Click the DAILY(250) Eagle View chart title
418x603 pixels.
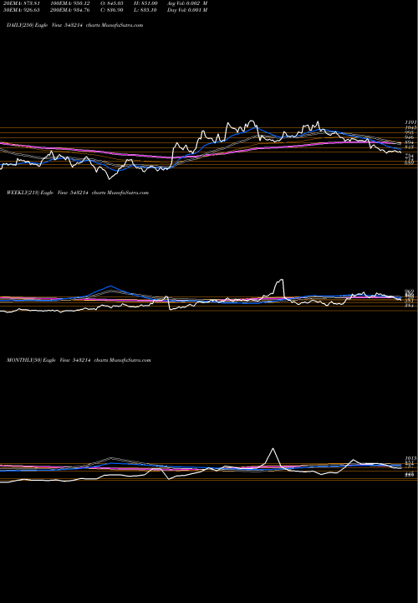point(75,25)
